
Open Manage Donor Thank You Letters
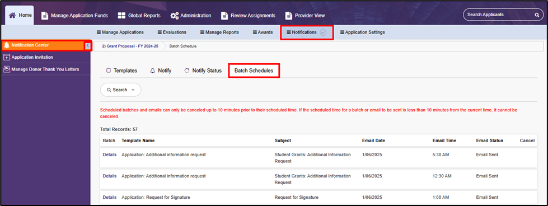point(45,69)
